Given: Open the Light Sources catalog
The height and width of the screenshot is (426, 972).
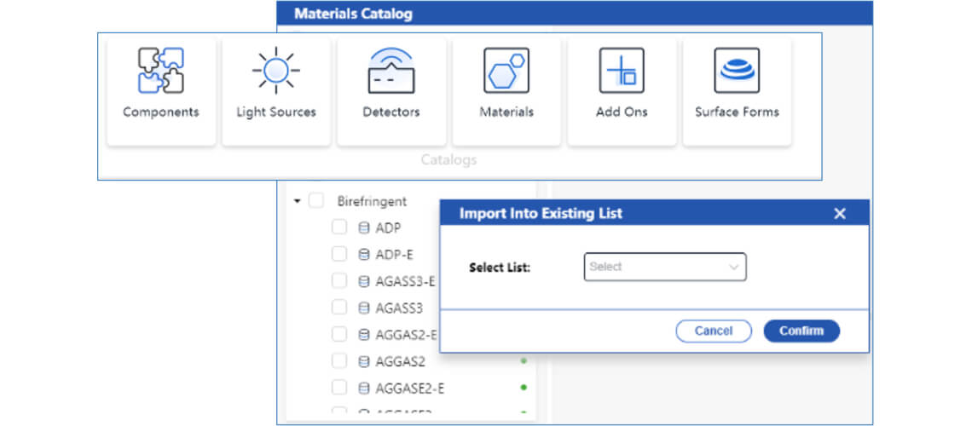Looking at the screenshot, I should (275, 90).
